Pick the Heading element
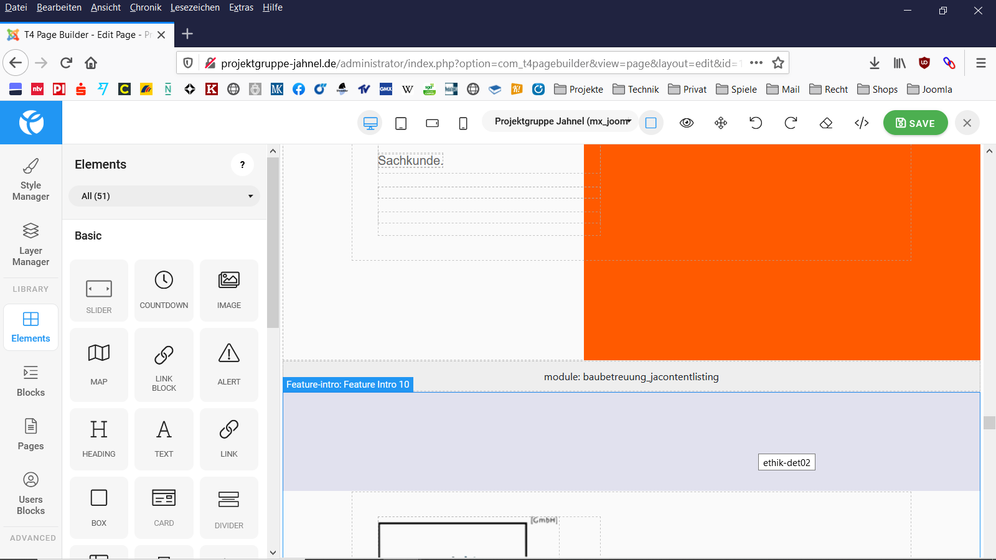Screen dimensions: 996x560 99,439
